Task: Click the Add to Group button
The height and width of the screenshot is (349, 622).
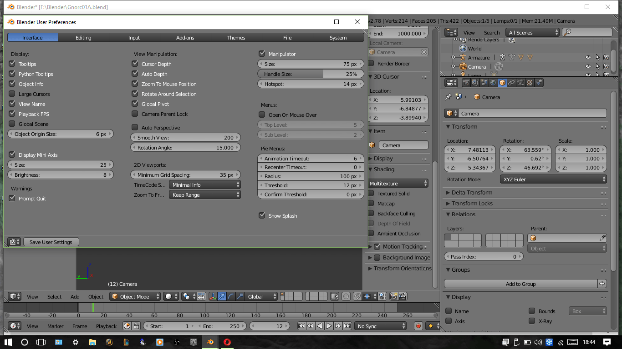Action: 521,284
